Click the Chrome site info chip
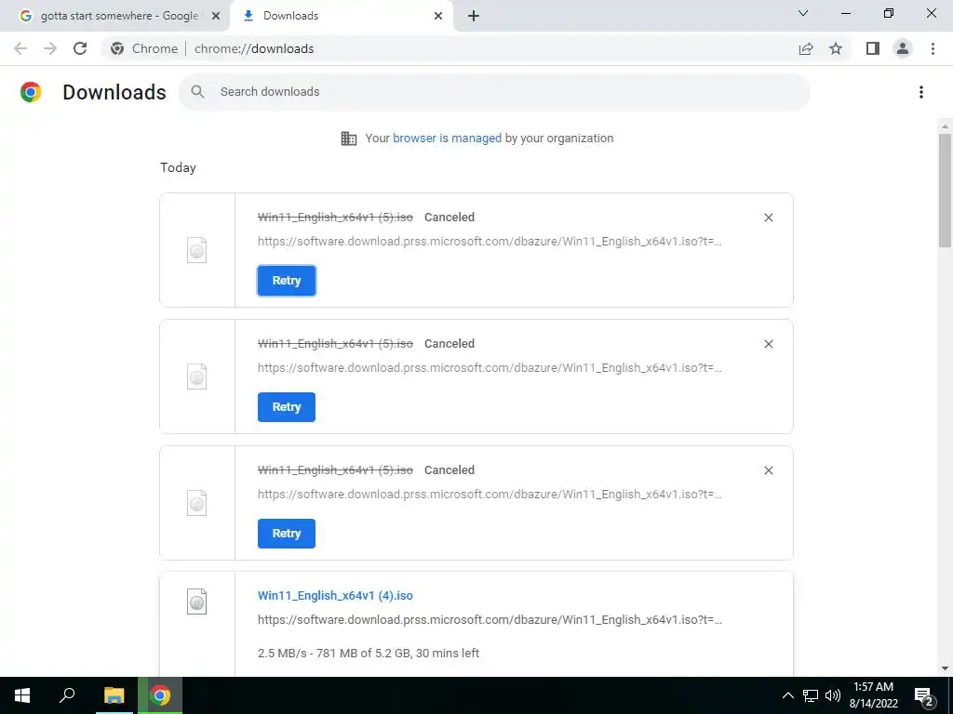 coord(144,48)
